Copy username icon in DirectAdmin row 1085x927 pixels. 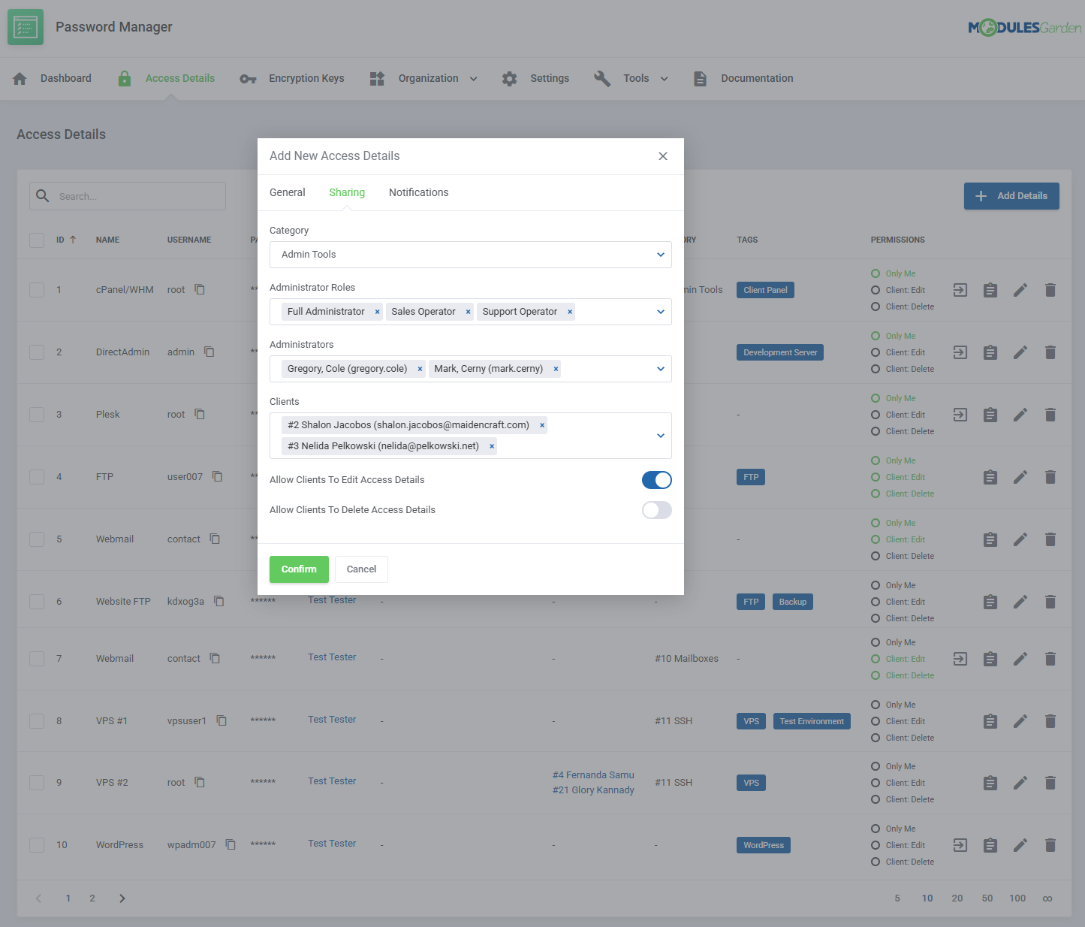click(x=209, y=352)
